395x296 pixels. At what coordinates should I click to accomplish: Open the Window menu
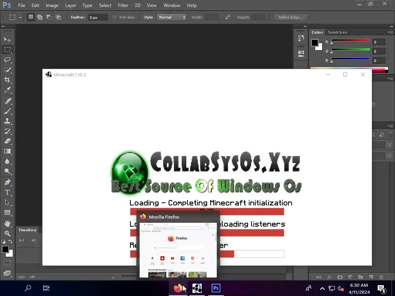(x=172, y=5)
